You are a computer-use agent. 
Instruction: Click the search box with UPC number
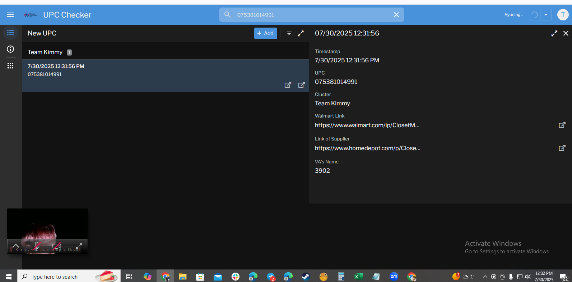pyautogui.click(x=312, y=15)
